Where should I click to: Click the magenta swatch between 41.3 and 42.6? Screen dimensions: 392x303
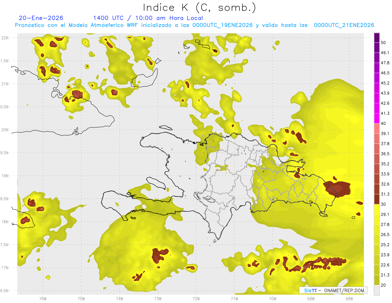pos(377,108)
